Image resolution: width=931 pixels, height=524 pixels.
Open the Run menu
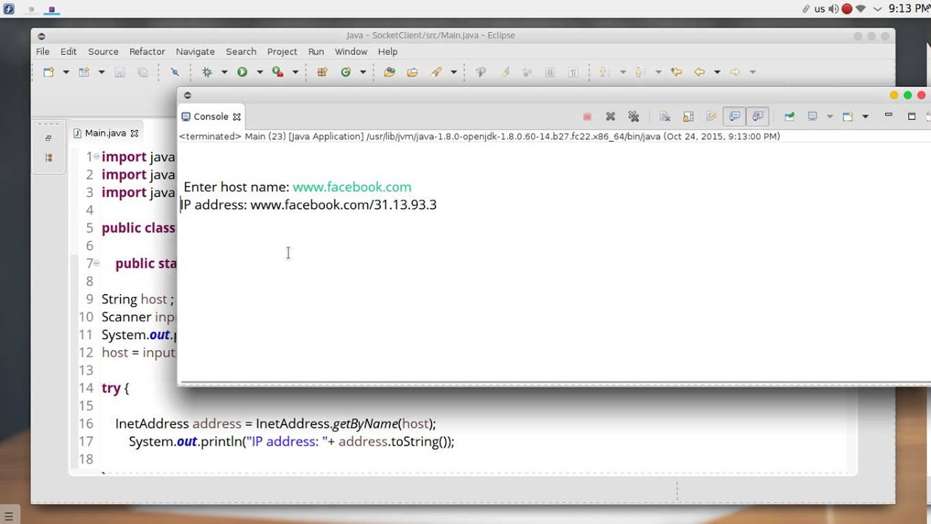pyautogui.click(x=316, y=52)
